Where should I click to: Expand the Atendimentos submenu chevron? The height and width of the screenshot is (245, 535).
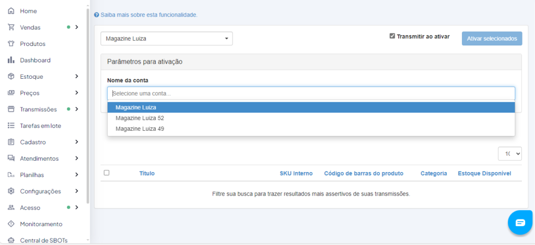tap(77, 158)
